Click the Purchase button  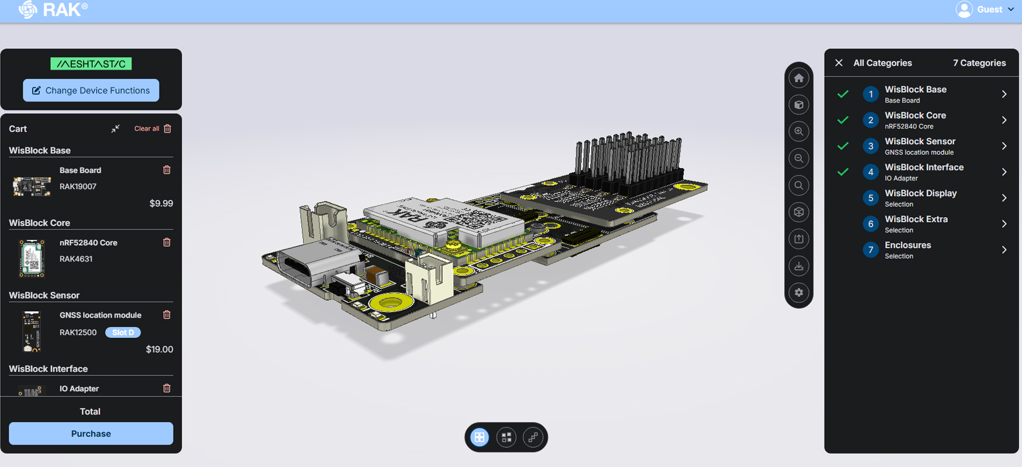[x=91, y=434]
